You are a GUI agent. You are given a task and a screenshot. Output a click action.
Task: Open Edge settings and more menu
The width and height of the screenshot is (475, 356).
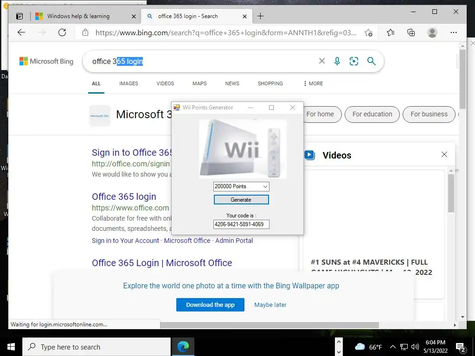click(454, 32)
